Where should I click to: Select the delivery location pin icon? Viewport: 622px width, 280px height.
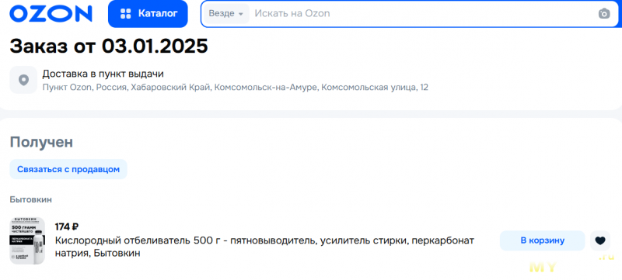coord(23,80)
